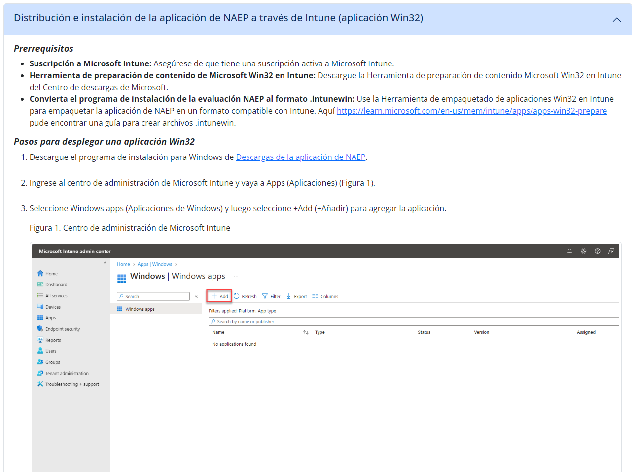This screenshot has height=472, width=638.
Task: Select the Groups people icon
Action: (40, 362)
